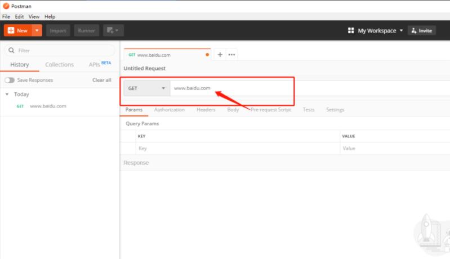
Task: Select the Pre-request Script tab
Action: (x=271, y=110)
